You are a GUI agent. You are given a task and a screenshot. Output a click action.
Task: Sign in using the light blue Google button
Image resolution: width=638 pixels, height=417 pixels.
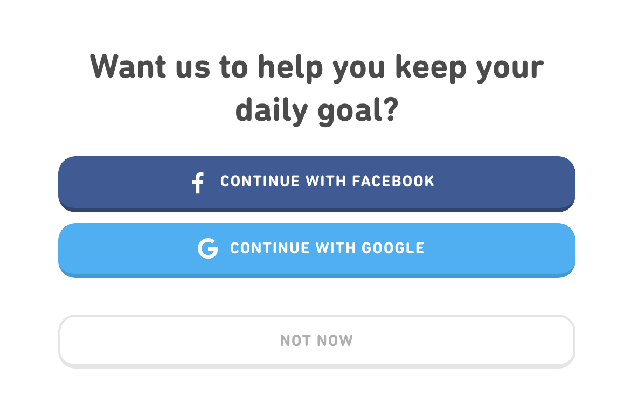[x=316, y=249]
